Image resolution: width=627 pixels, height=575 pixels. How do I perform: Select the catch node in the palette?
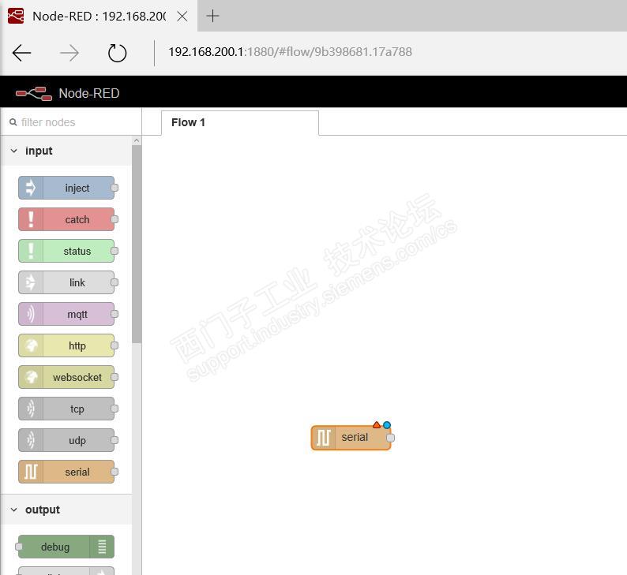click(x=66, y=219)
